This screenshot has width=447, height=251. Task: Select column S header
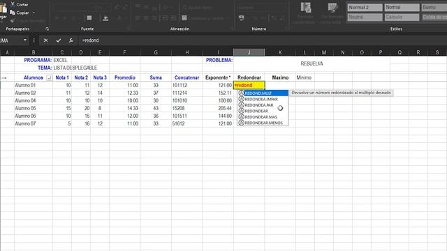437,52
